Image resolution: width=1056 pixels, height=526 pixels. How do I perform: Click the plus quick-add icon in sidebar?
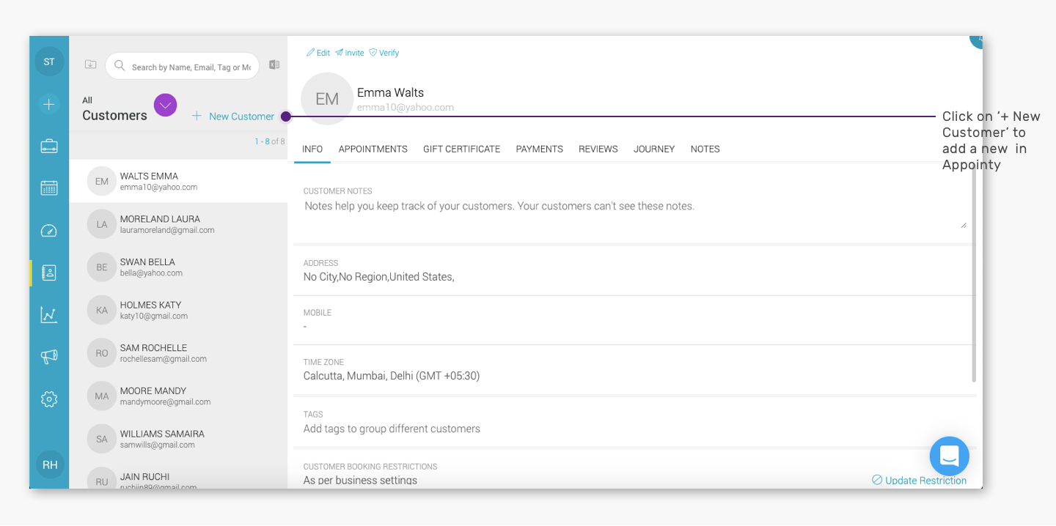49,104
